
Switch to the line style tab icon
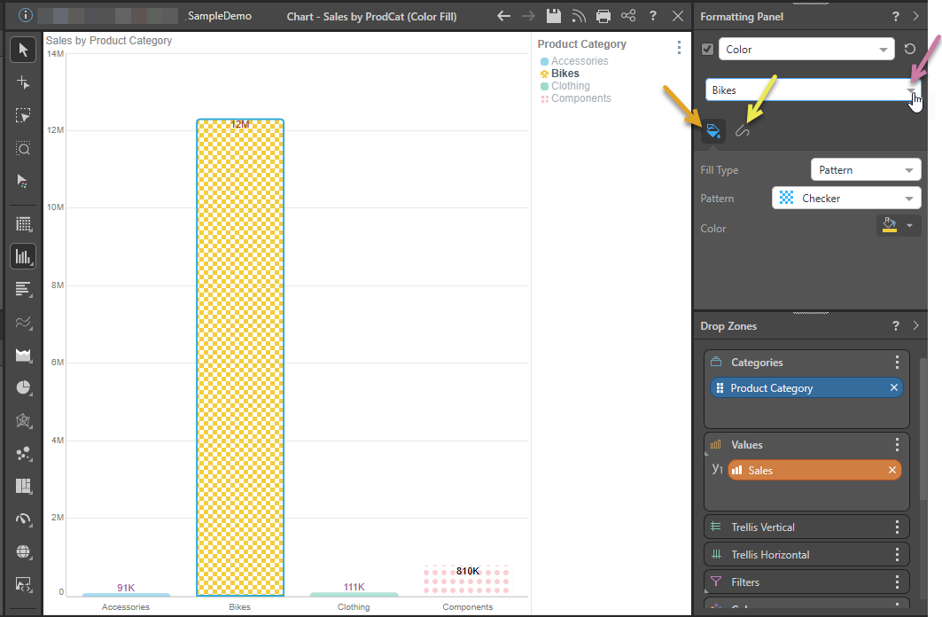click(x=743, y=131)
